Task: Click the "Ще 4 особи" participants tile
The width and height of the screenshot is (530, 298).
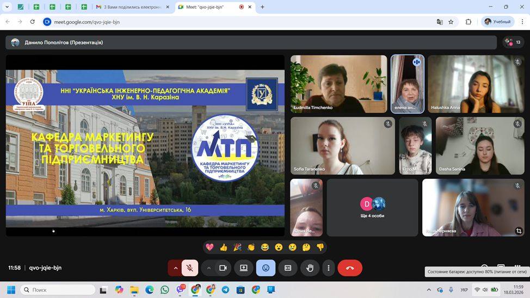Action: (372, 208)
